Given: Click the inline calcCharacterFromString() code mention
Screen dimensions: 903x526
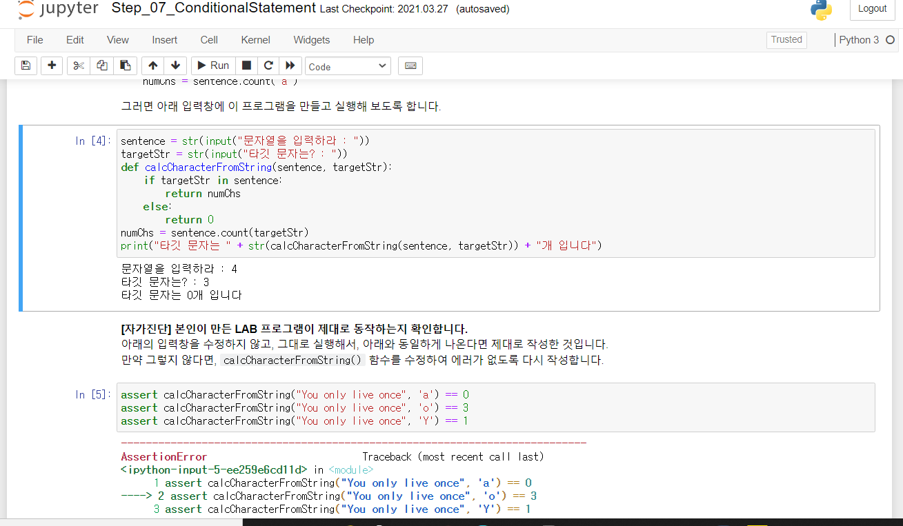Looking at the screenshot, I should click(x=293, y=361).
